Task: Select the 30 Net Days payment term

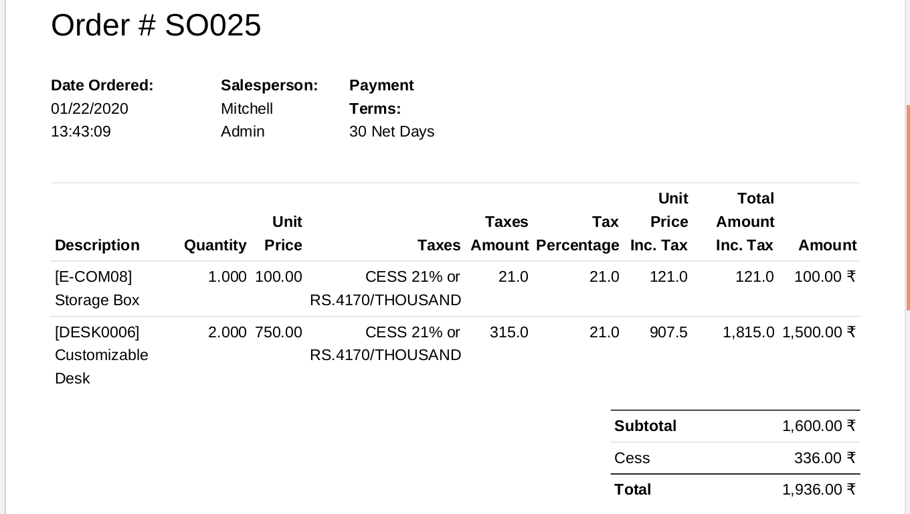Action: coord(391,132)
